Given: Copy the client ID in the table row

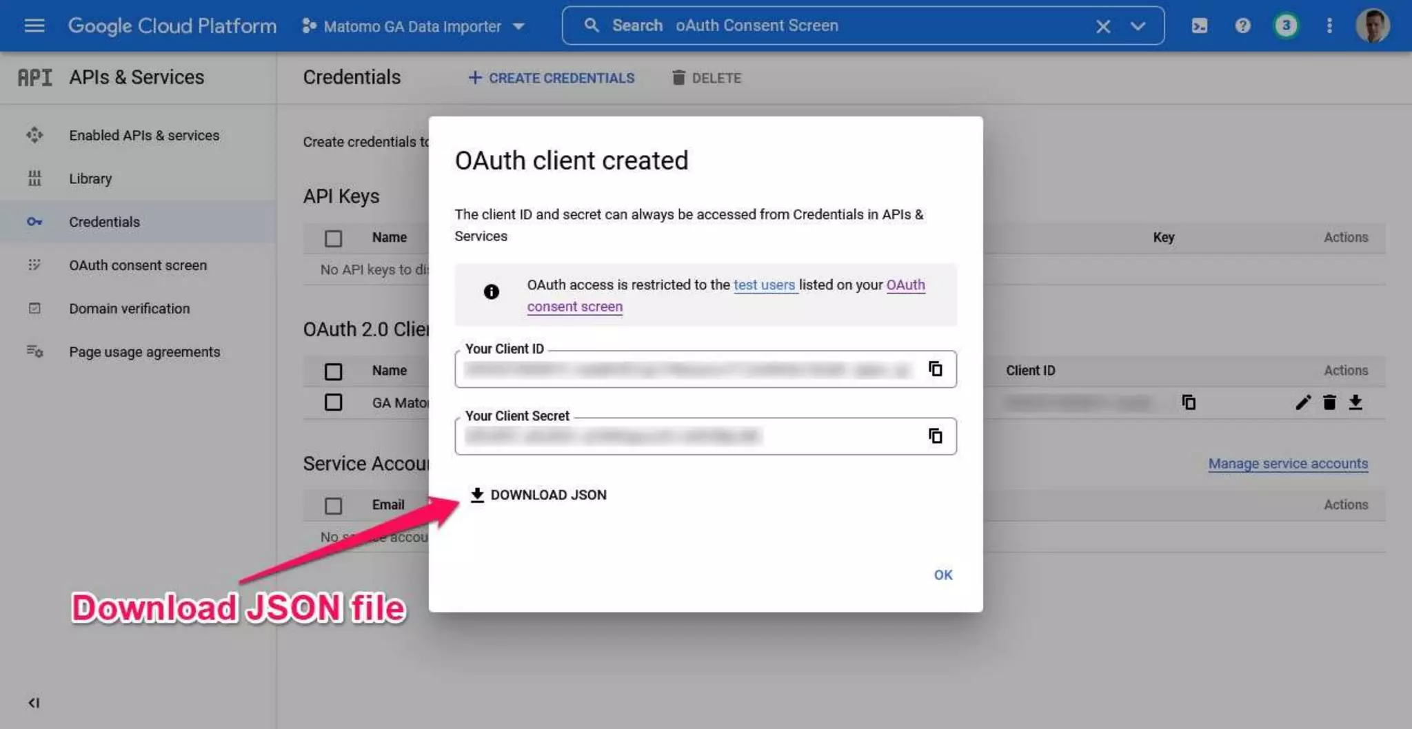Looking at the screenshot, I should pos(1189,402).
